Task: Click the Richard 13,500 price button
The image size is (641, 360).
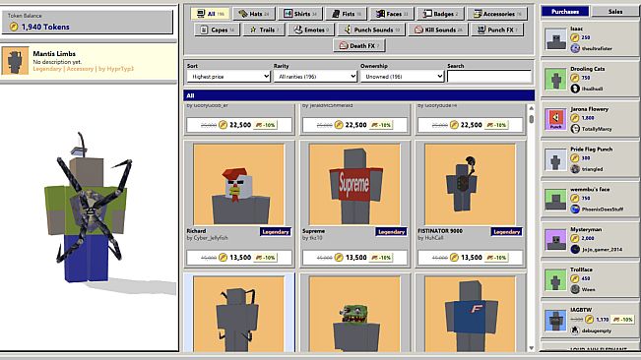Action: click(x=239, y=258)
